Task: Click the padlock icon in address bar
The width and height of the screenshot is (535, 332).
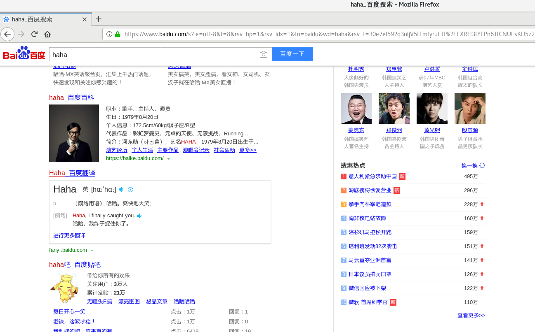Action: pyautogui.click(x=118, y=34)
